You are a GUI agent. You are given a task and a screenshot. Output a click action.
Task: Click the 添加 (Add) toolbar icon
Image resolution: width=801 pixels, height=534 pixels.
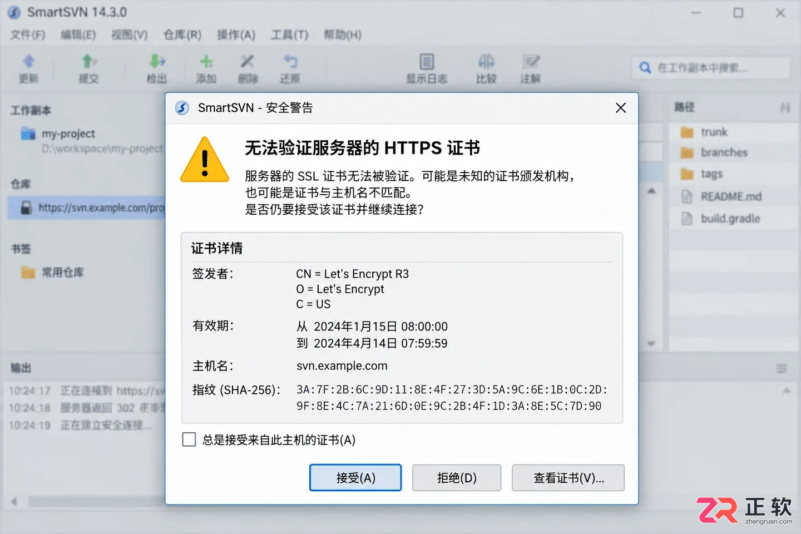tap(206, 61)
